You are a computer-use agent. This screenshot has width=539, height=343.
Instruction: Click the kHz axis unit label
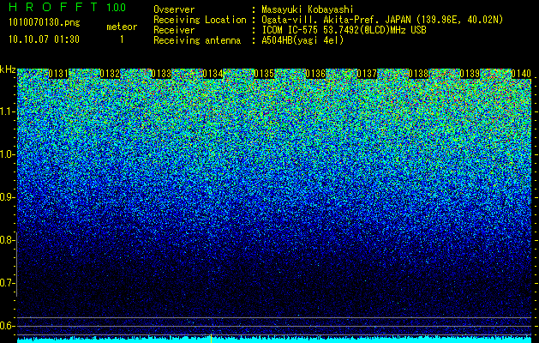coord(8,69)
